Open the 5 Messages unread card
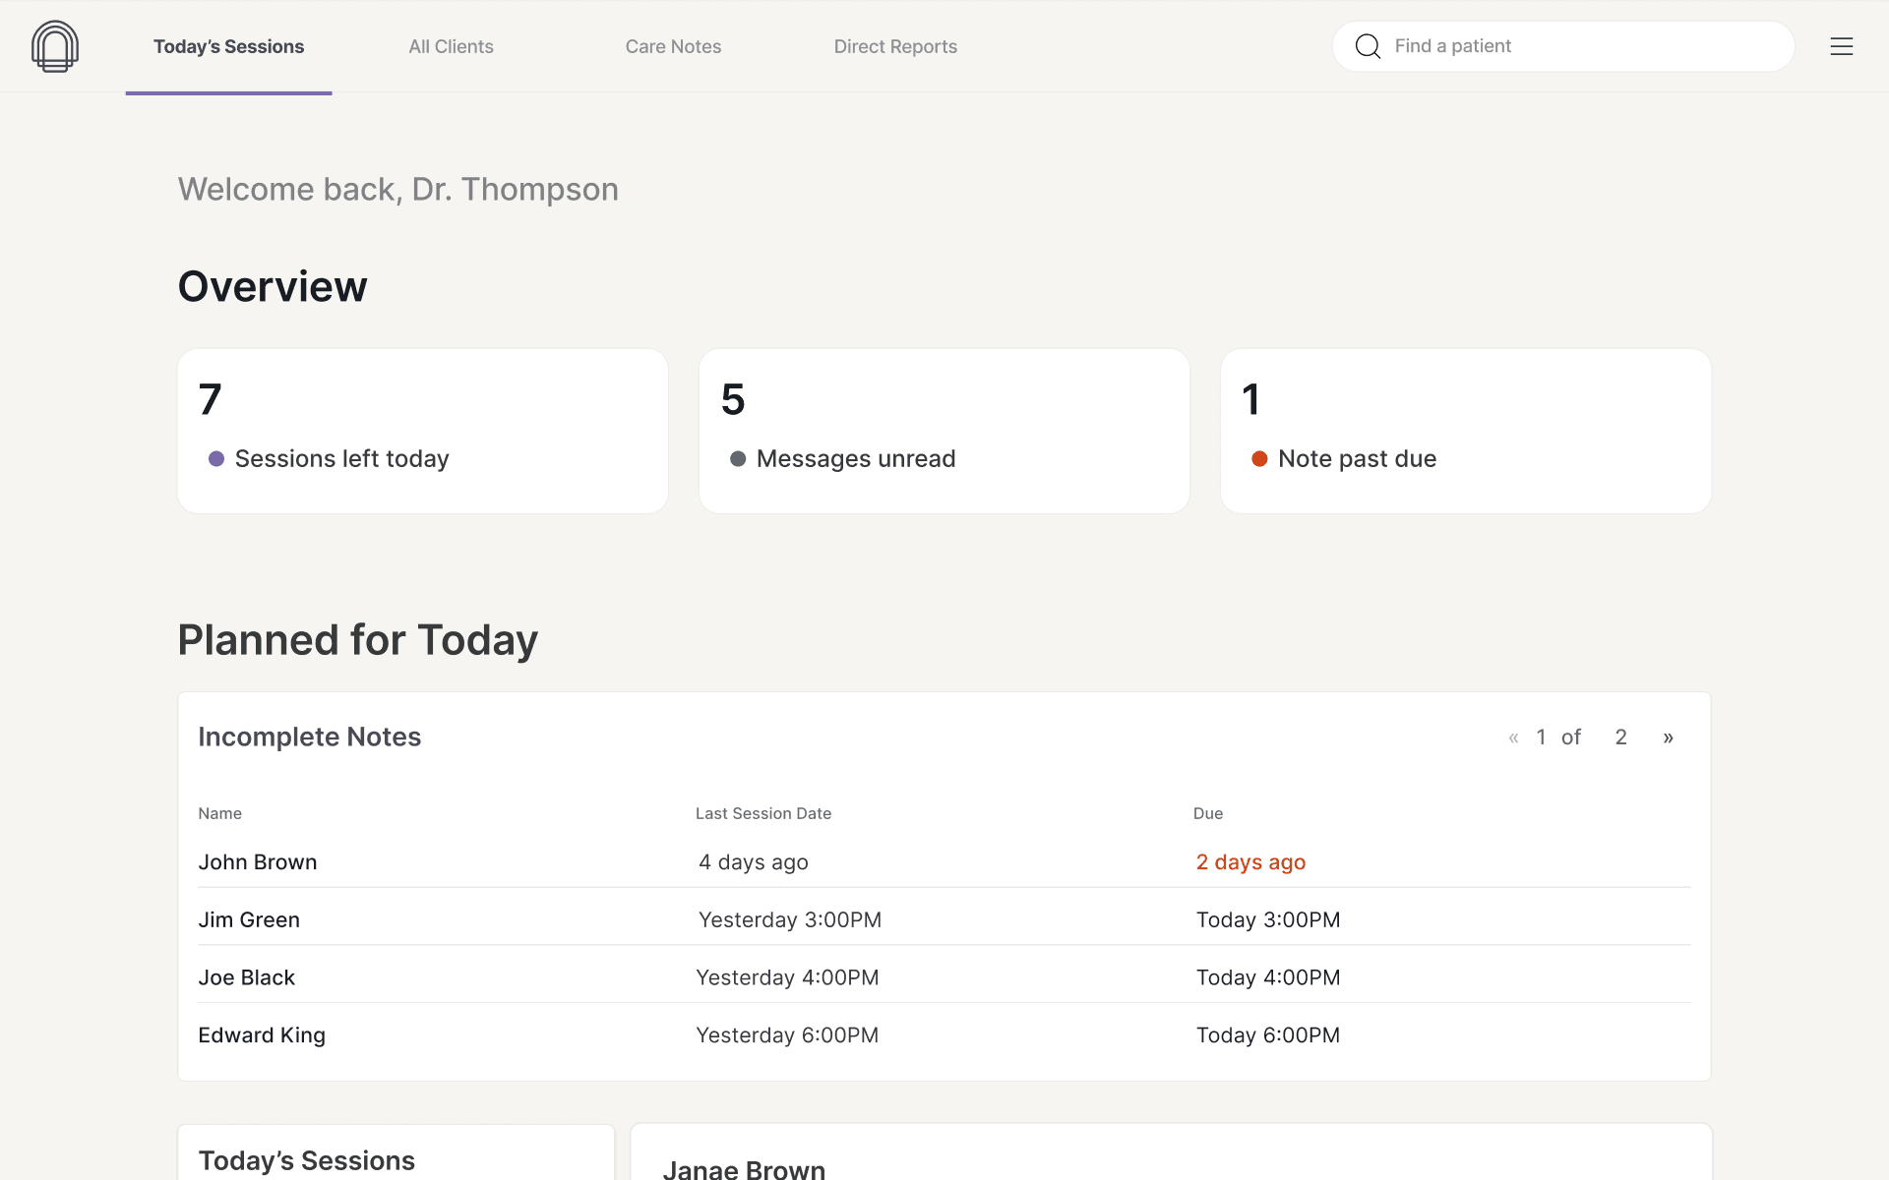This screenshot has height=1180, width=1889. click(944, 431)
